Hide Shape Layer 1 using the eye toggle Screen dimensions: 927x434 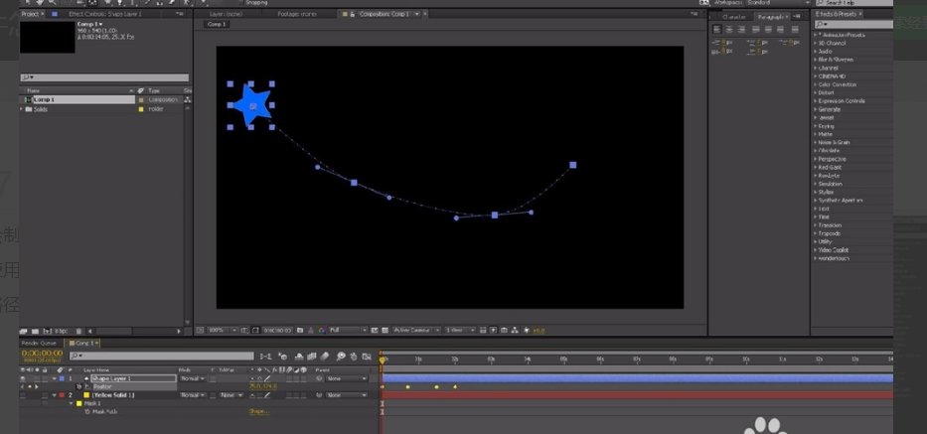(x=23, y=378)
